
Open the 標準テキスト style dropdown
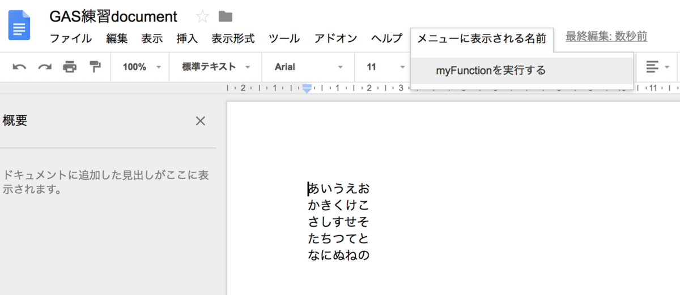tap(216, 67)
